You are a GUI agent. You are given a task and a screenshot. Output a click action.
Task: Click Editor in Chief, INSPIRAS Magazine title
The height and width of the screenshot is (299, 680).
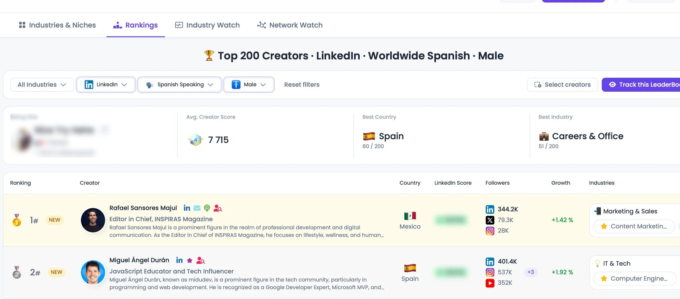(161, 219)
